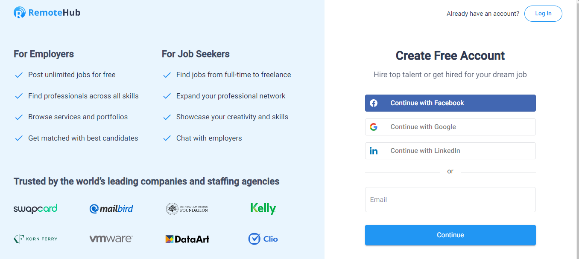Click the RemoteHub brand name text
This screenshot has width=579, height=259.
click(x=54, y=13)
